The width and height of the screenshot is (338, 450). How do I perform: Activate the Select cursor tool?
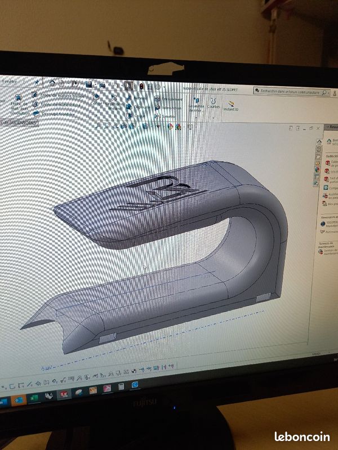pos(128,85)
